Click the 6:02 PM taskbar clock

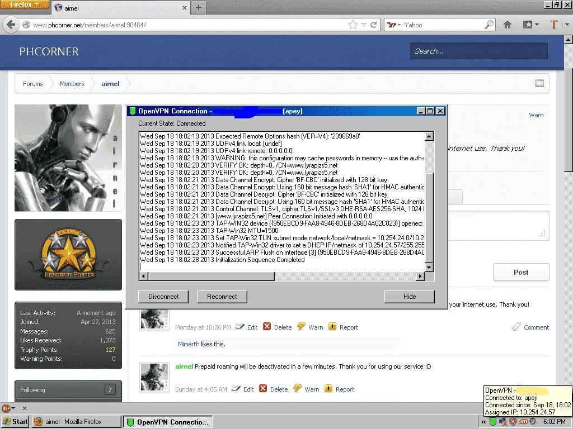pyautogui.click(x=555, y=422)
